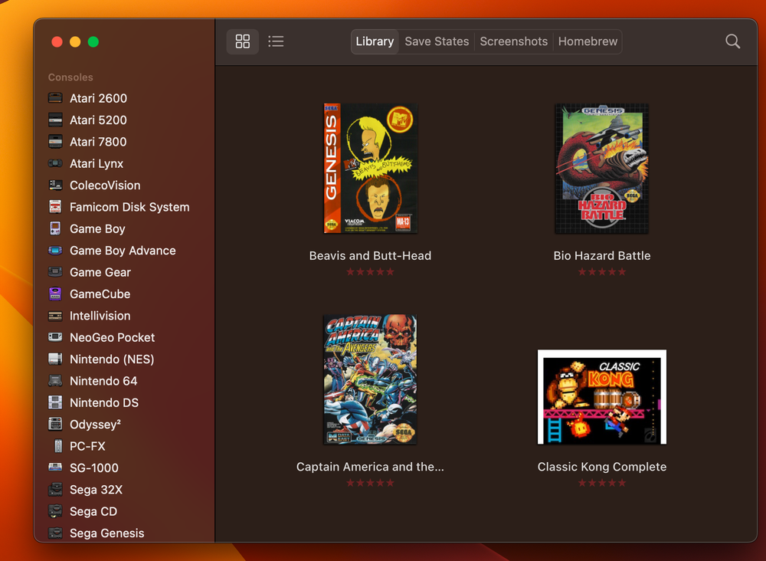Click the Classic Kong Complete title
Viewport: 766px width, 561px height.
602,467
